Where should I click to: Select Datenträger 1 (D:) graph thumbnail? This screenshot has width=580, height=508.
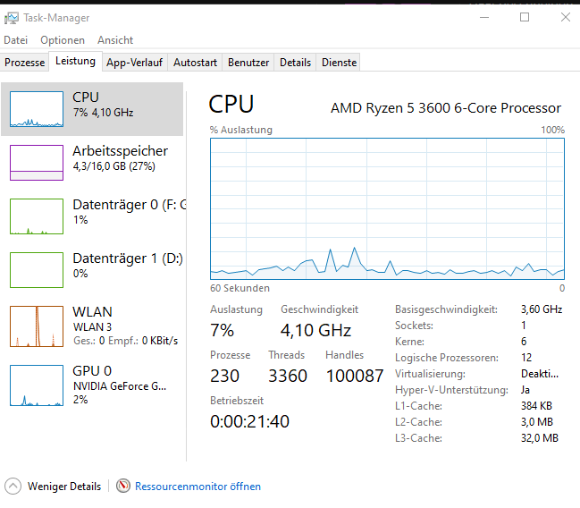click(36, 270)
